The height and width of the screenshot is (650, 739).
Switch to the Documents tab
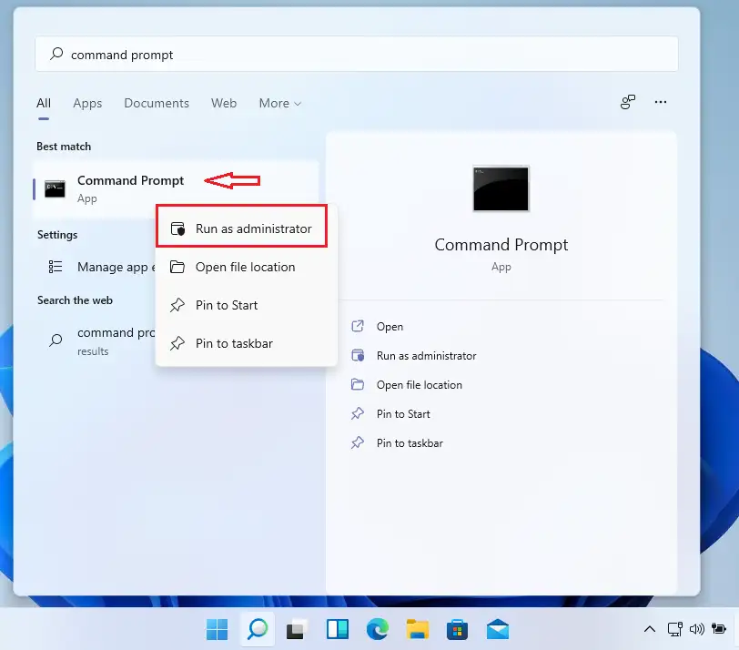(157, 103)
